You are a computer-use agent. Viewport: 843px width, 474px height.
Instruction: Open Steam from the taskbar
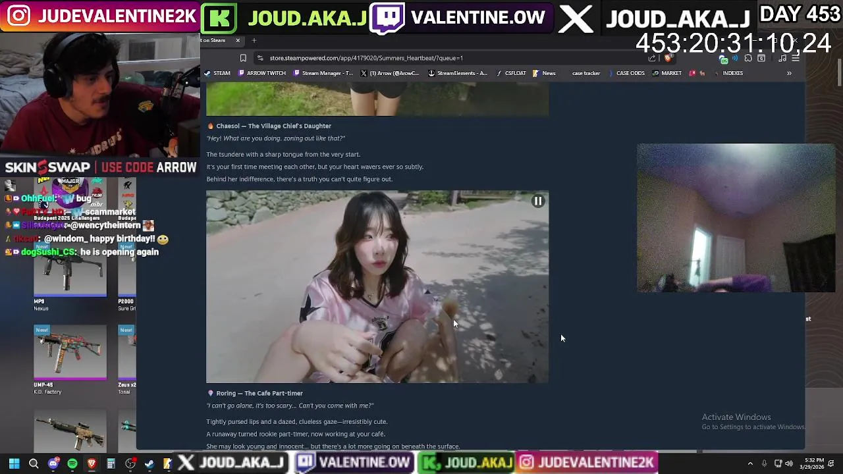[150, 463]
